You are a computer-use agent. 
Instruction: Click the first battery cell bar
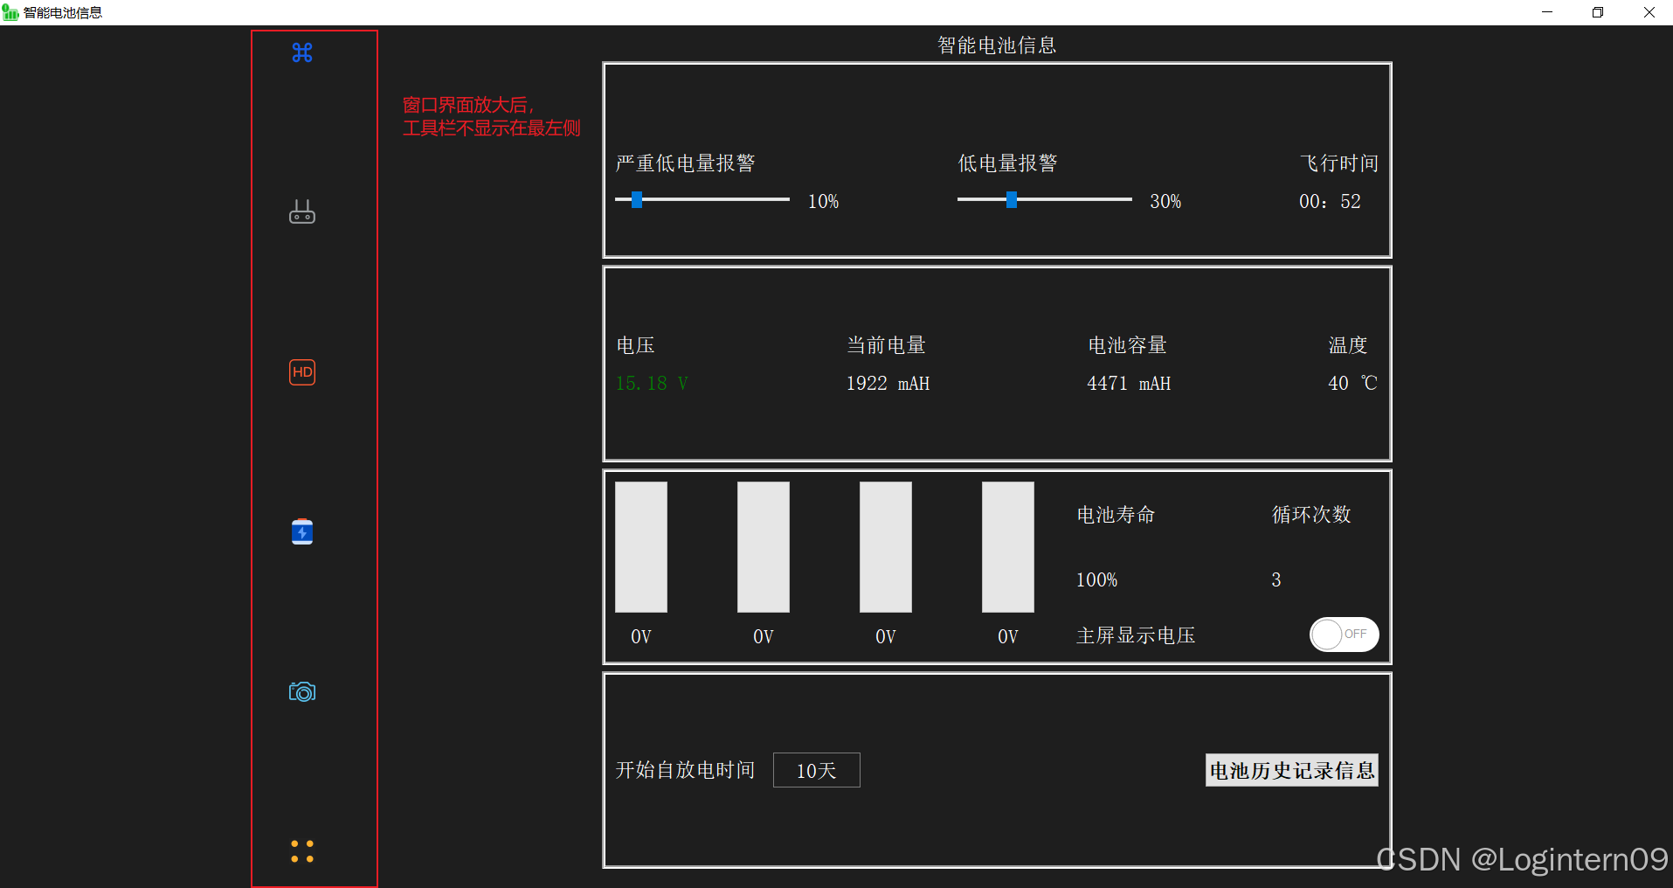click(x=641, y=547)
